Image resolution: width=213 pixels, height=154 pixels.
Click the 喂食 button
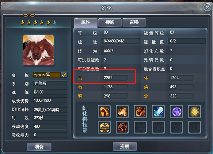click(x=39, y=147)
